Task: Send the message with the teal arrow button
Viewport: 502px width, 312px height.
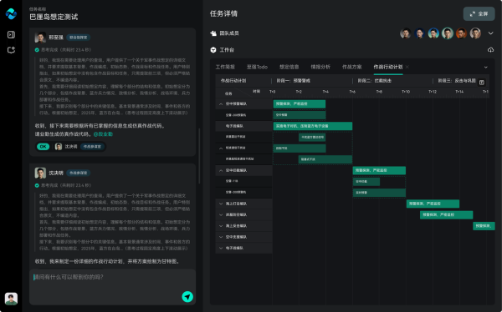Action: coord(187,296)
